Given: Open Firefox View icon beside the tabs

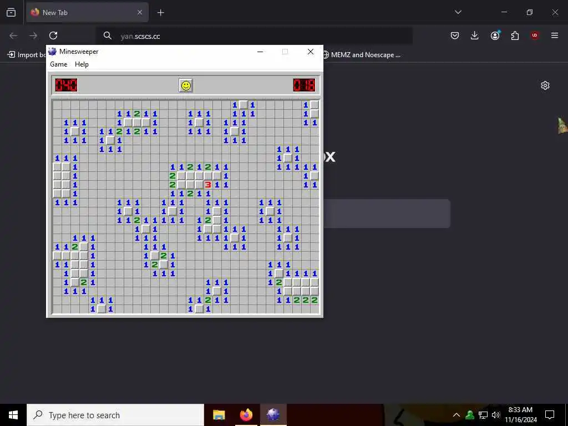Looking at the screenshot, I should (x=11, y=13).
